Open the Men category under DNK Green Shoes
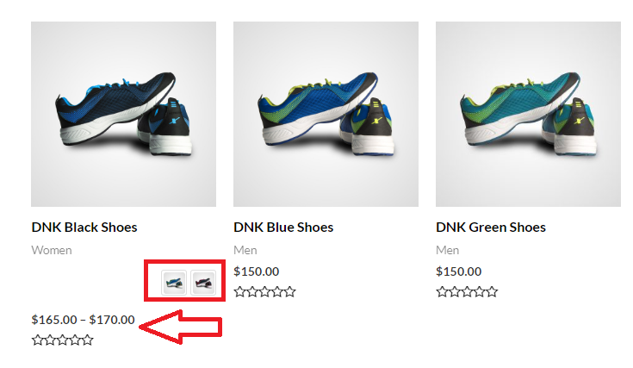633x368 pixels. (447, 251)
